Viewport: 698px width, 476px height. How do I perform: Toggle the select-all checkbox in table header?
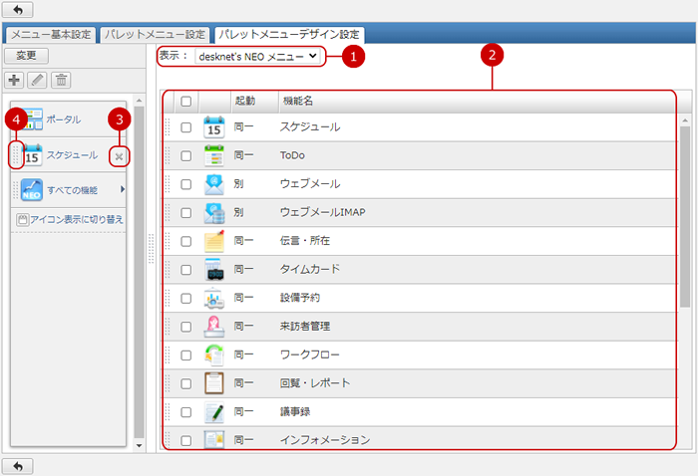[x=185, y=101]
